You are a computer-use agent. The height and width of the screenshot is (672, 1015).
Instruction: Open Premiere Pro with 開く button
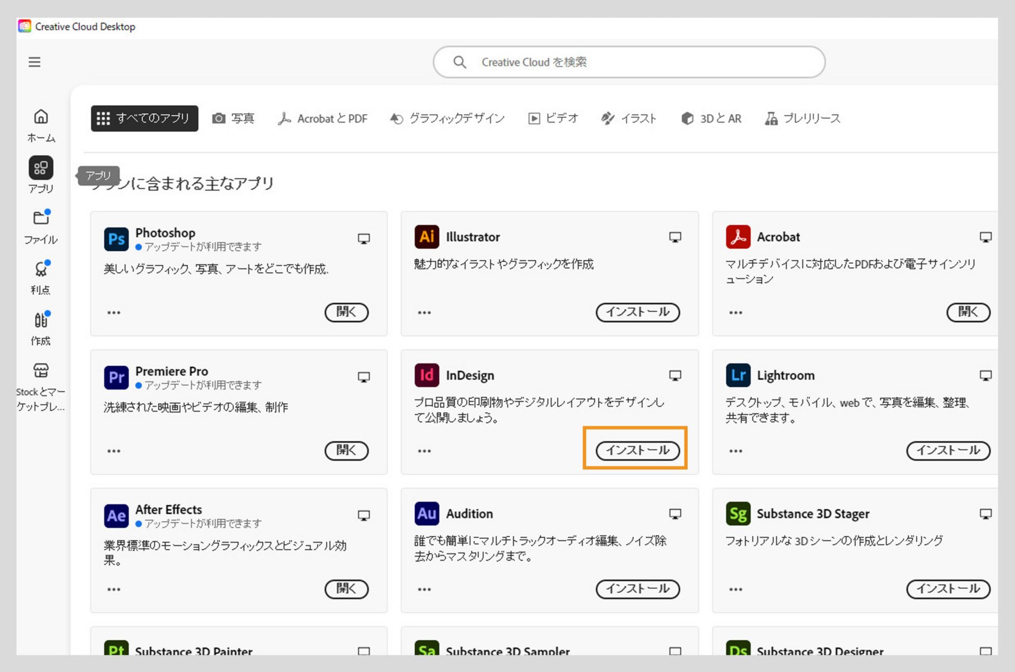[346, 450]
